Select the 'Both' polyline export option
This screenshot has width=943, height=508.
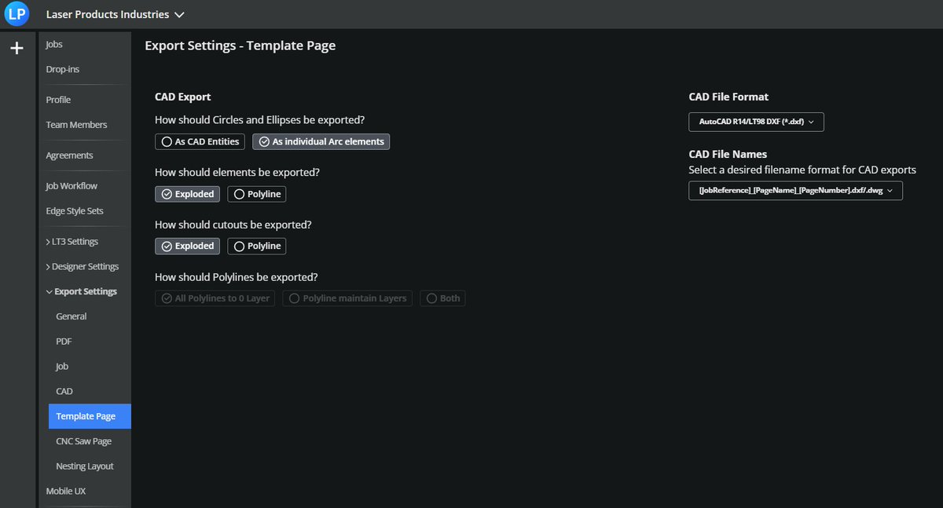pyautogui.click(x=442, y=298)
